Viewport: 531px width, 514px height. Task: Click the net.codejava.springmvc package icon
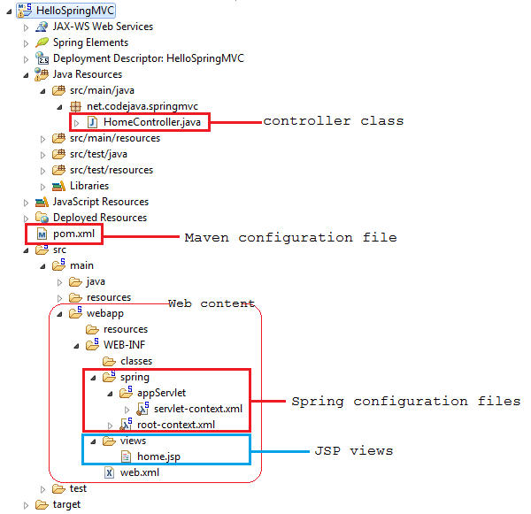pos(75,106)
